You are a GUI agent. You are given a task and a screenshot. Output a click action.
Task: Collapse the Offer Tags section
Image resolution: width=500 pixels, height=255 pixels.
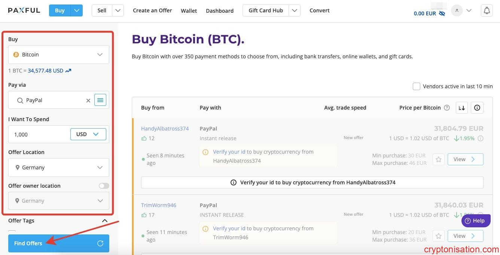[x=105, y=221]
